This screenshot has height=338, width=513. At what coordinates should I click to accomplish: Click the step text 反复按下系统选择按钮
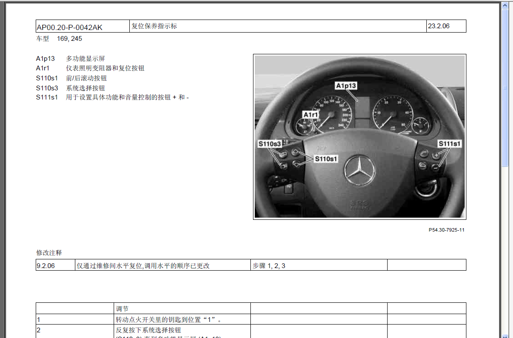148,330
